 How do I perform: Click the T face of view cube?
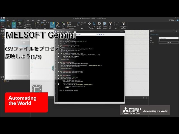37,90
